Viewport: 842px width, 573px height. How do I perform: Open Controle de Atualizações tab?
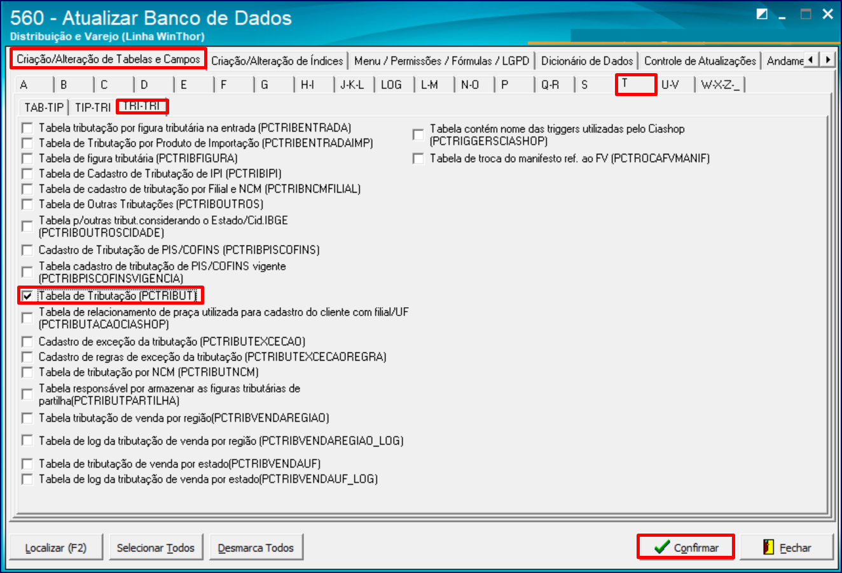tap(700, 61)
